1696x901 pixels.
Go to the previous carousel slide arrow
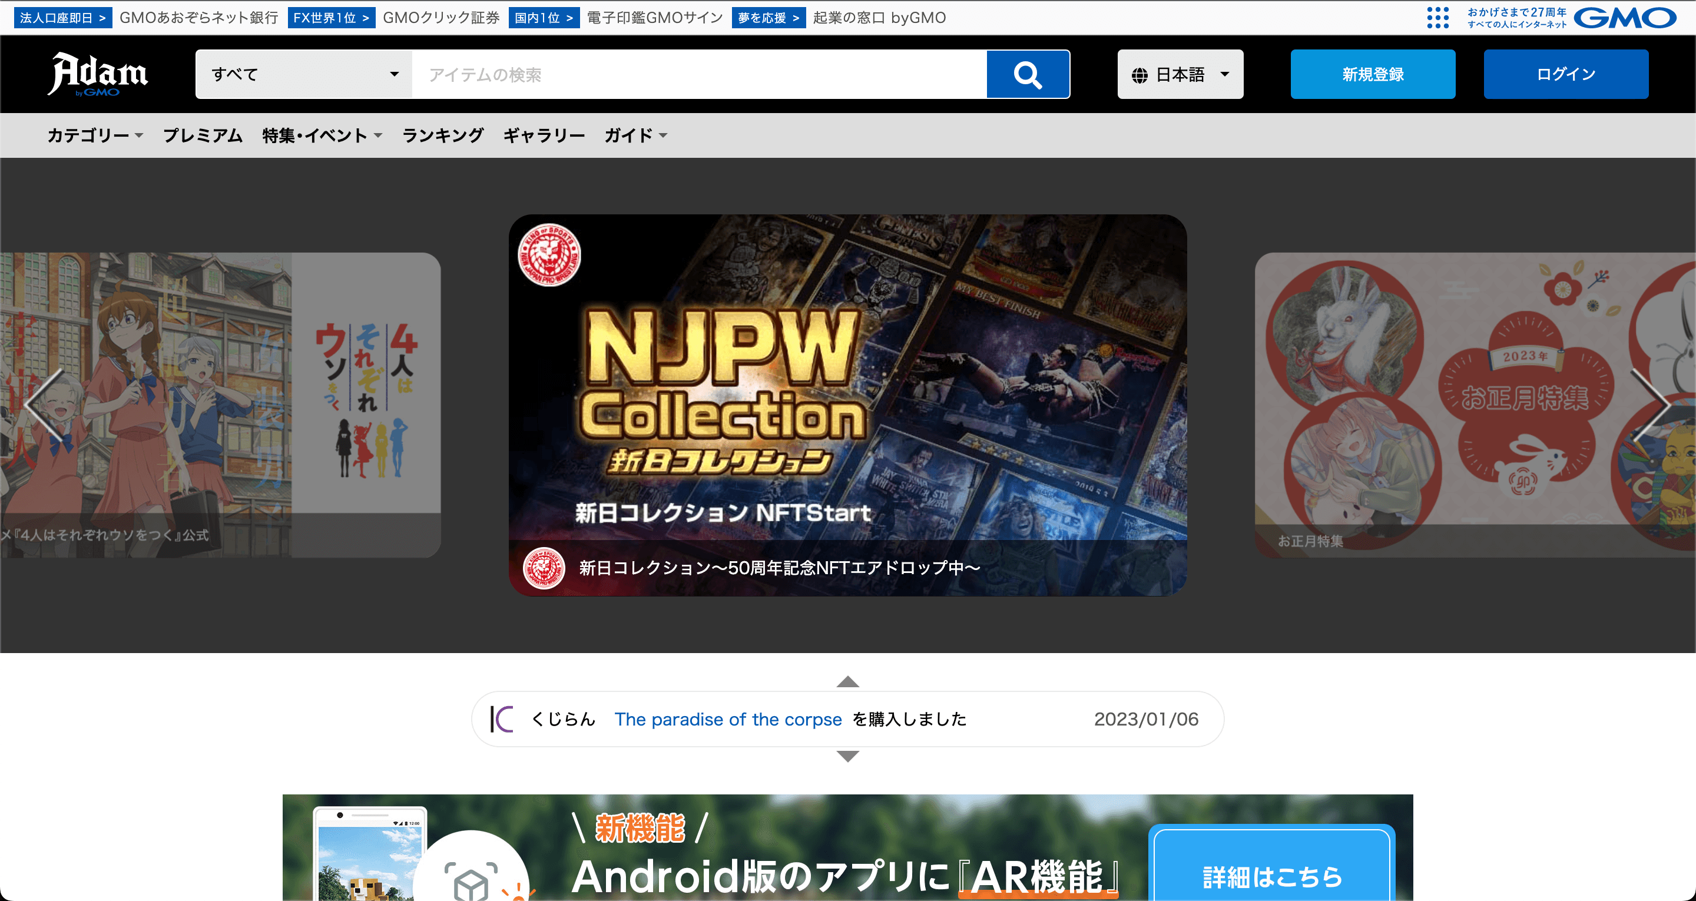(44, 405)
